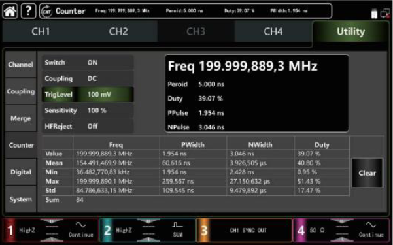
Task: Tap the SUM label on channel 2
Action: tap(178, 235)
